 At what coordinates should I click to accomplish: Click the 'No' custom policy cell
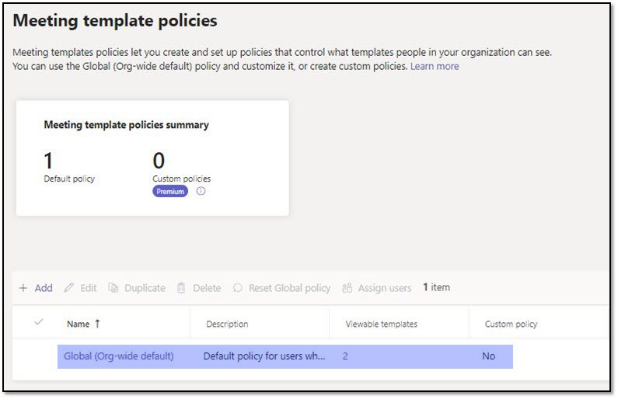pos(488,356)
